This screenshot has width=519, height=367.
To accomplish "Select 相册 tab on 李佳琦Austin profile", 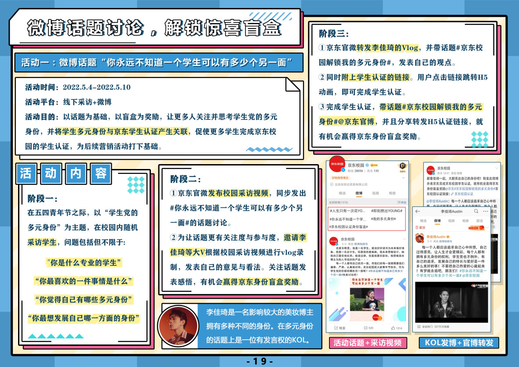I will pyautogui.click(x=466, y=220).
